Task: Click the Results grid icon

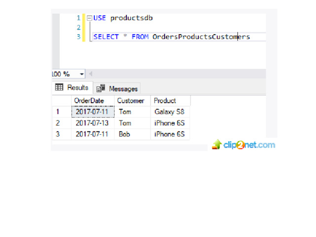Action: click(x=59, y=87)
